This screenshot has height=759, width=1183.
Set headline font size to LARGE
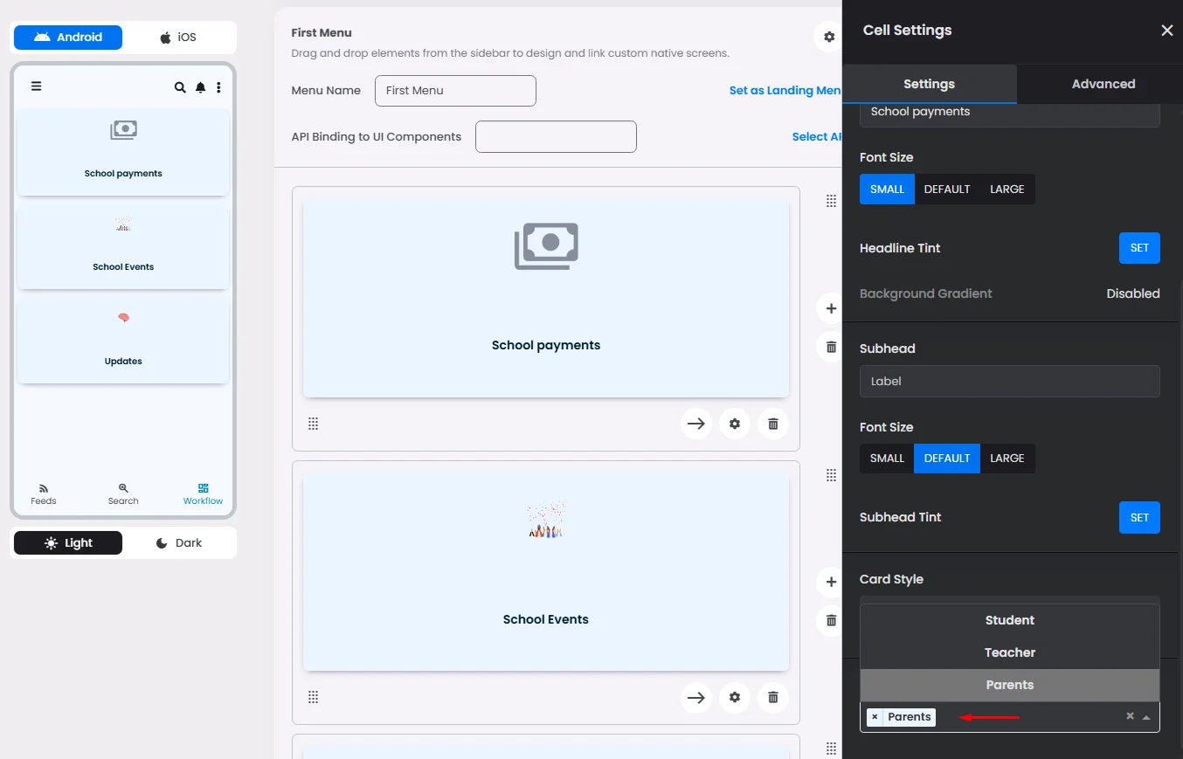[1007, 190]
